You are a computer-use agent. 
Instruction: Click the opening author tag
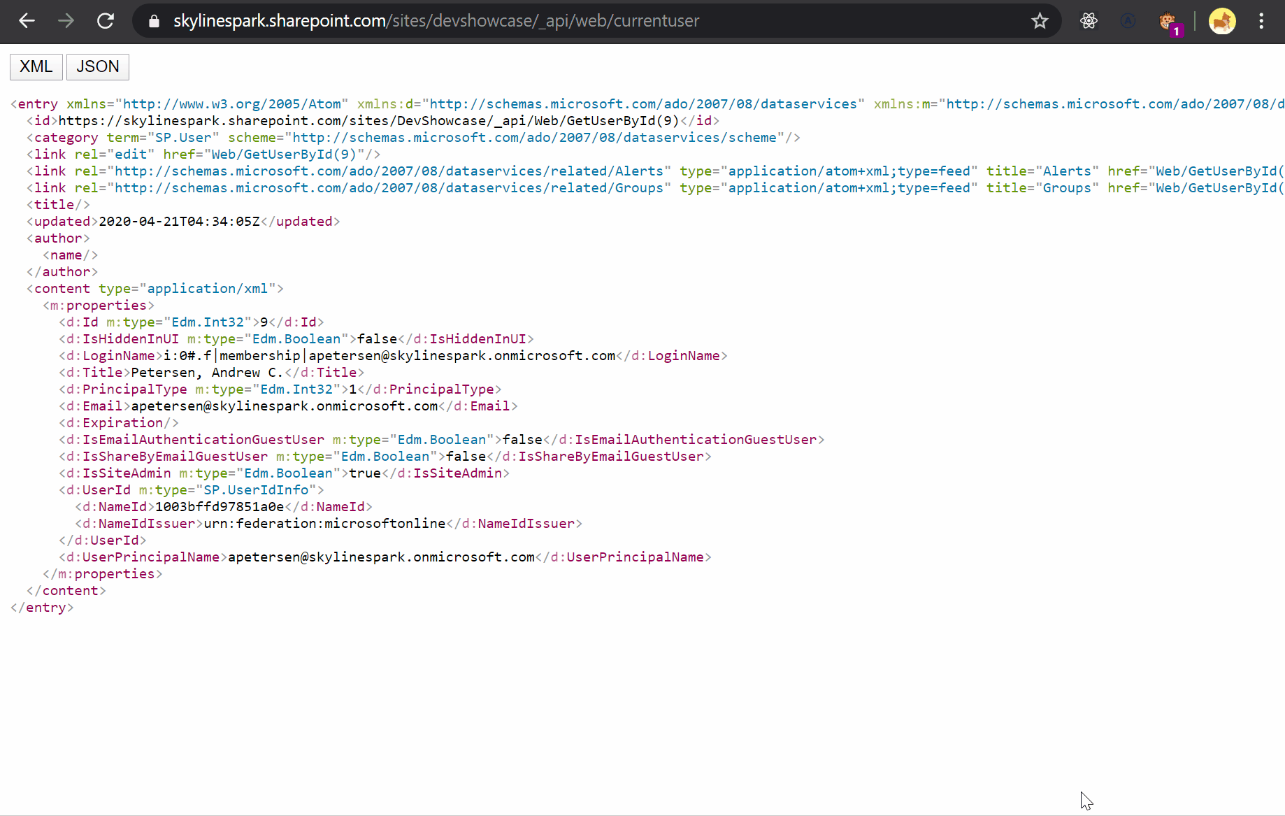(x=58, y=238)
